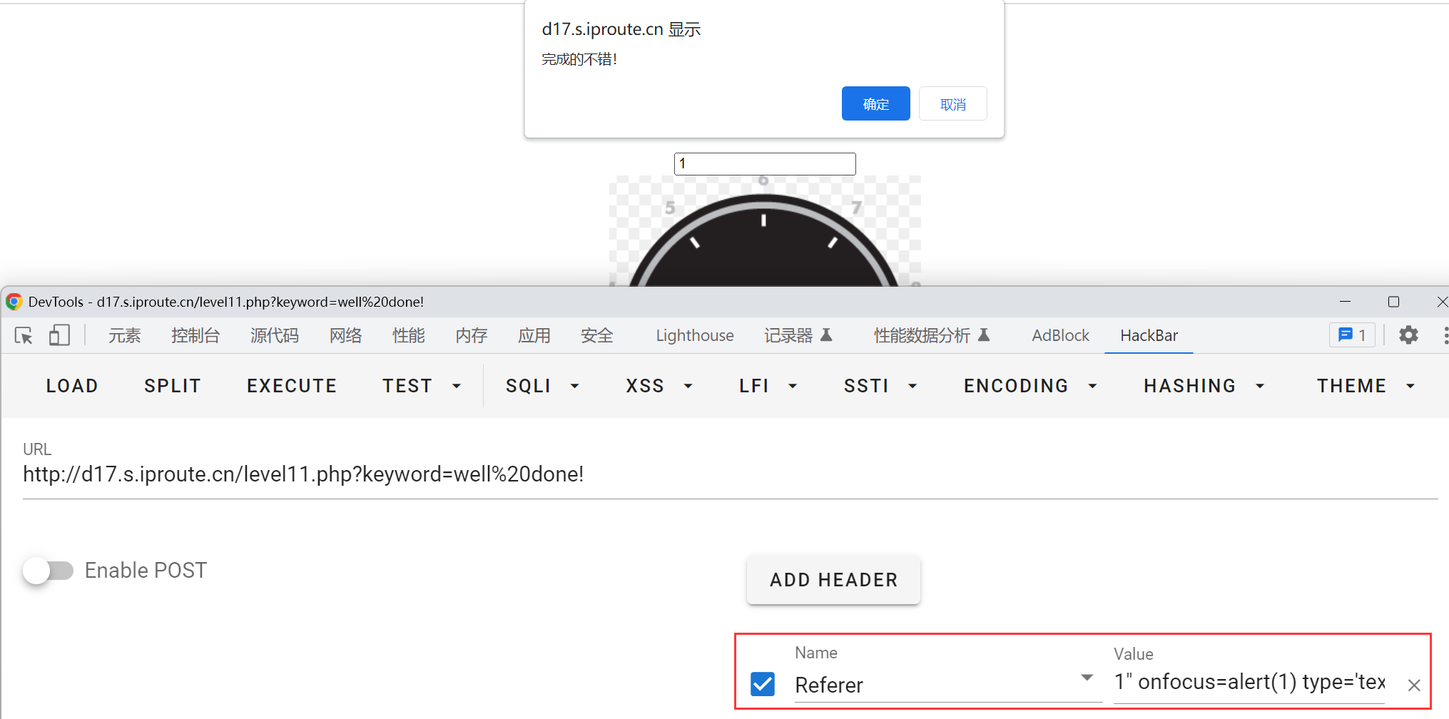Viewport: 1449px width, 719px height.
Task: Maximize the DevTools window
Action: (x=1393, y=302)
